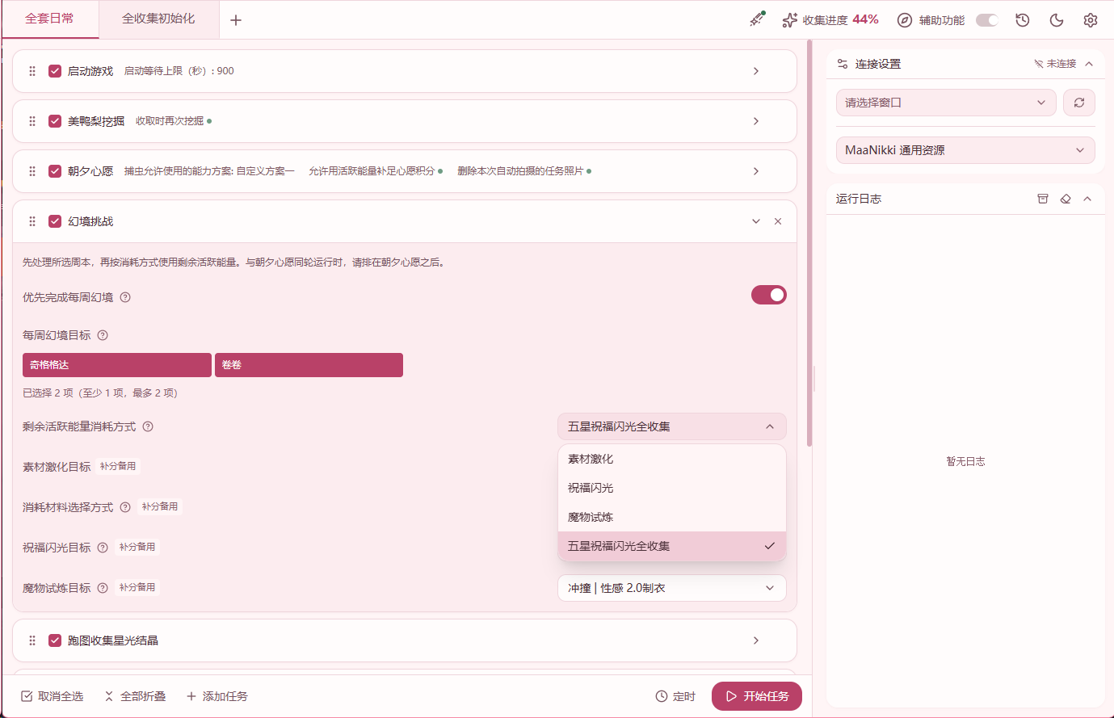Screen dimensions: 1114x718
Task: Switch to dark mode moon icon
Action: click(1057, 20)
